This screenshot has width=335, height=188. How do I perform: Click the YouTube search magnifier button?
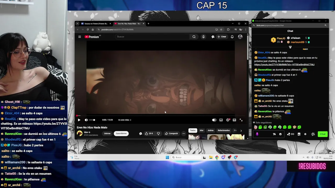tap(194, 37)
